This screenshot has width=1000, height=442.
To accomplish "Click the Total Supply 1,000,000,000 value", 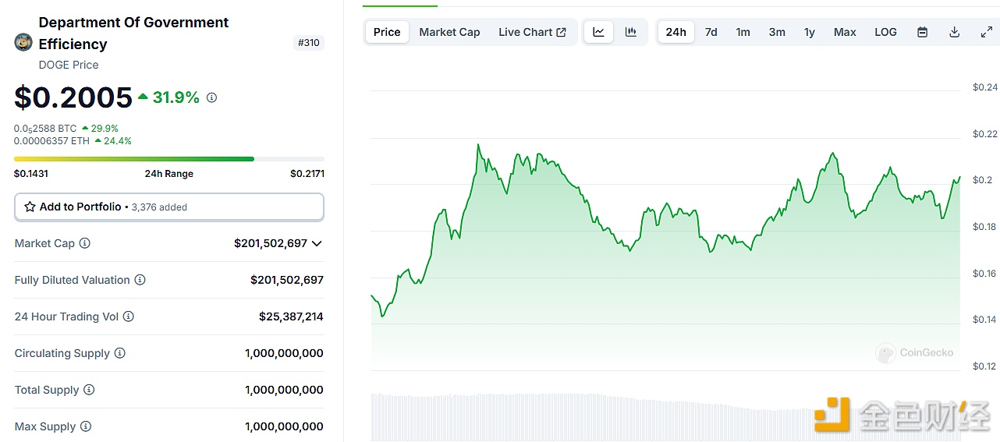I will click(x=284, y=390).
